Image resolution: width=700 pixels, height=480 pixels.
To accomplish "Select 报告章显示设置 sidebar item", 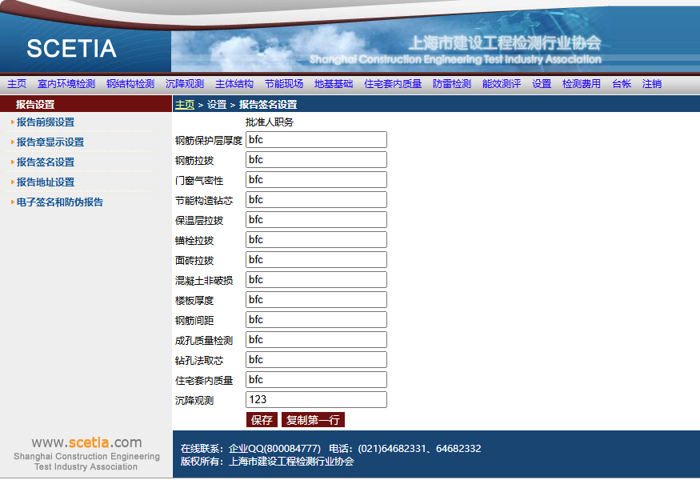I will pos(50,142).
